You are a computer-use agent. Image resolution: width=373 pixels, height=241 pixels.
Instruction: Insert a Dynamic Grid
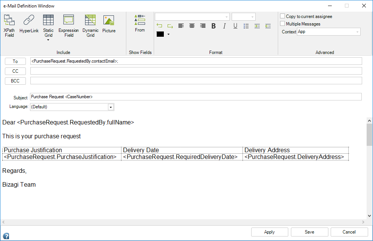point(90,26)
